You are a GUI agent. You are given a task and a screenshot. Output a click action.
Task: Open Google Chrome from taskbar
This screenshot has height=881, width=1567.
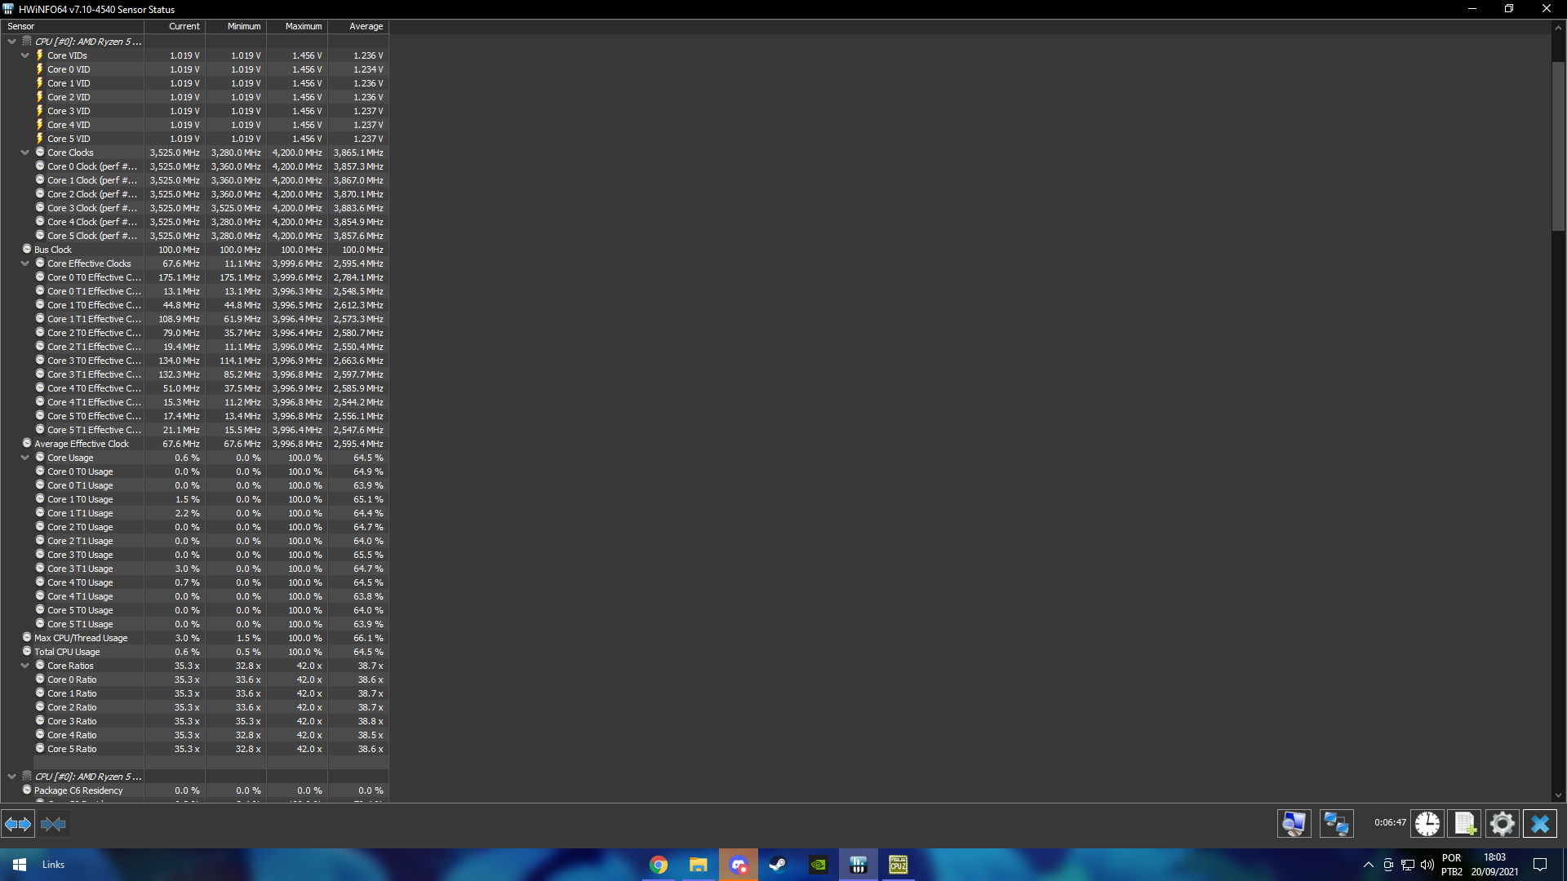(x=659, y=865)
